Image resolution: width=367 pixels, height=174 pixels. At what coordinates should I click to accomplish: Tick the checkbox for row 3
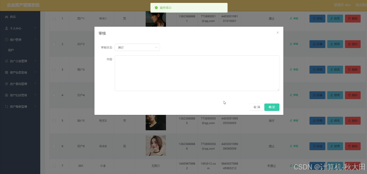tap(54, 70)
